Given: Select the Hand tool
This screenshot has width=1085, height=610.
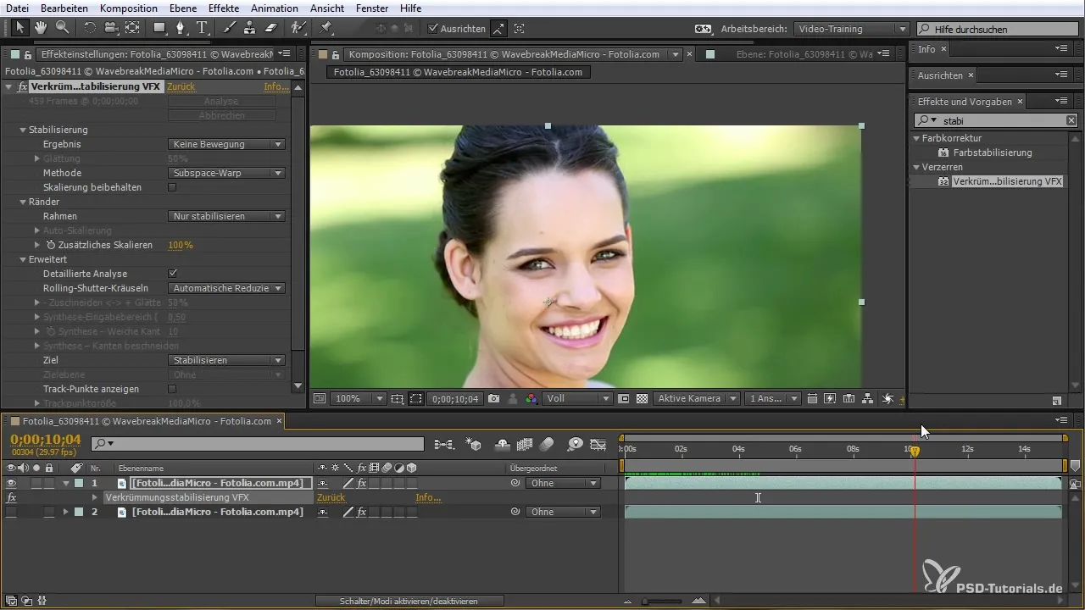Looking at the screenshot, I should click(42, 28).
